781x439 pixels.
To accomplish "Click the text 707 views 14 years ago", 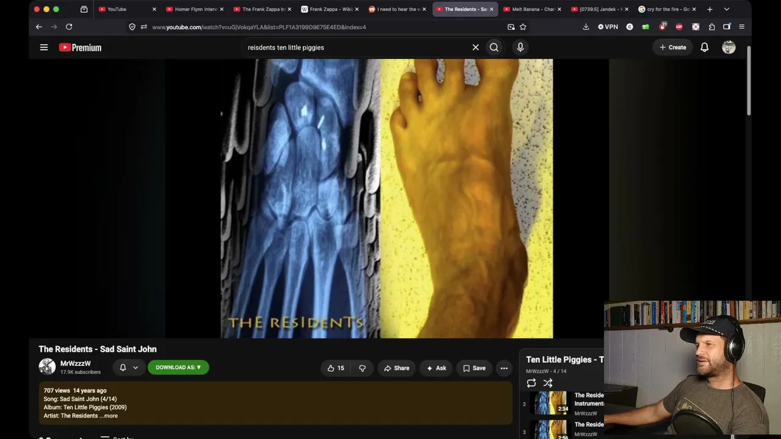I will (x=75, y=390).
